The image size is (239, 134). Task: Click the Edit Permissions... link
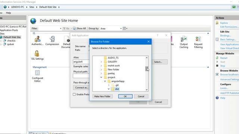[229, 27]
